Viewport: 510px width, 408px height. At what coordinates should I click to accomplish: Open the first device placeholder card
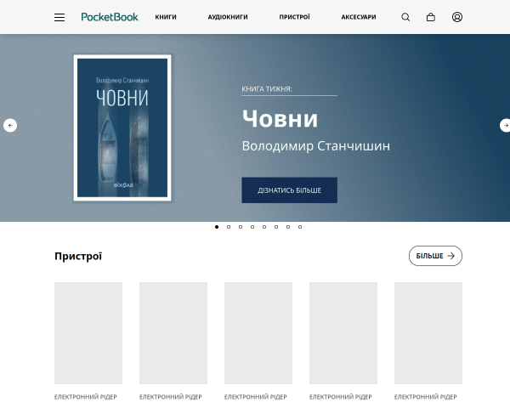tap(88, 333)
